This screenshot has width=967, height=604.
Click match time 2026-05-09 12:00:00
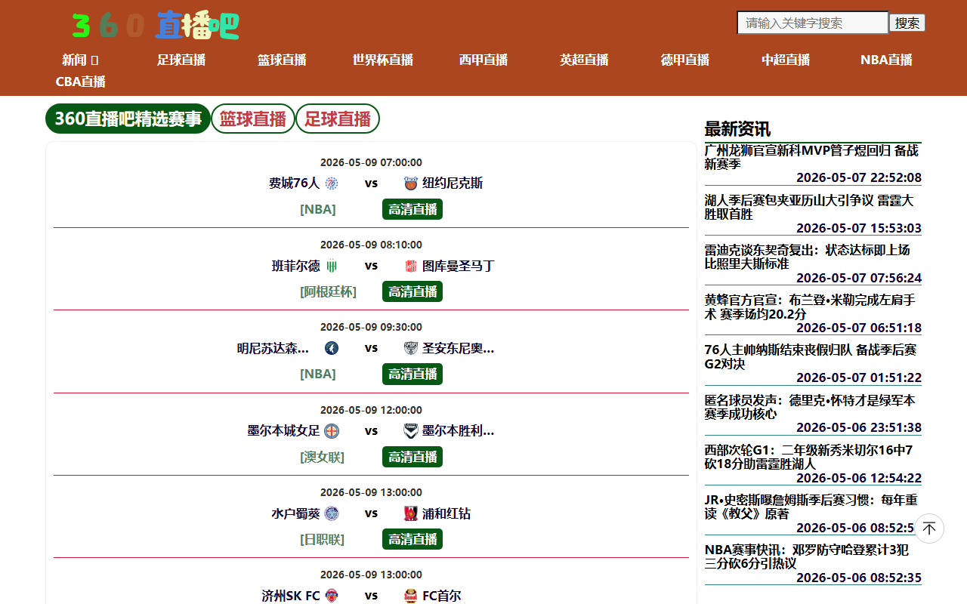point(371,410)
